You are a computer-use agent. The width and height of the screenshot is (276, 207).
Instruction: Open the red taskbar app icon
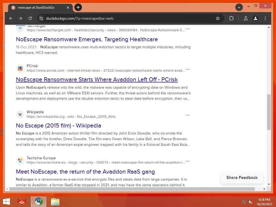pos(22,202)
